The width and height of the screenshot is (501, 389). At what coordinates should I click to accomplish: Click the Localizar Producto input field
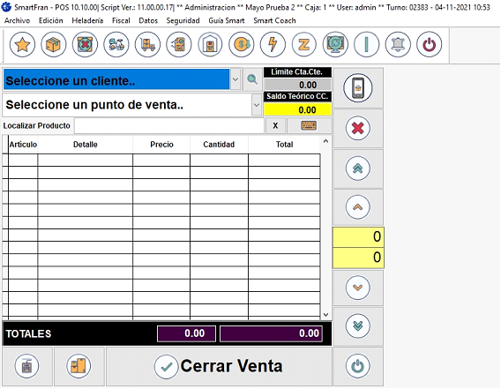click(x=169, y=125)
